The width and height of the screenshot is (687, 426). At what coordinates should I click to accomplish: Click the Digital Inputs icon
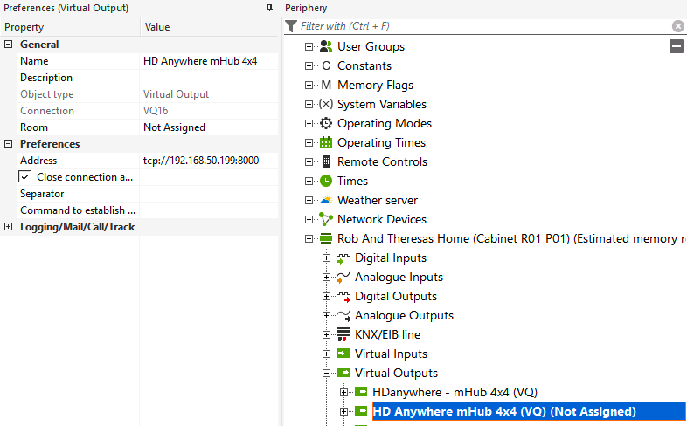pos(343,258)
